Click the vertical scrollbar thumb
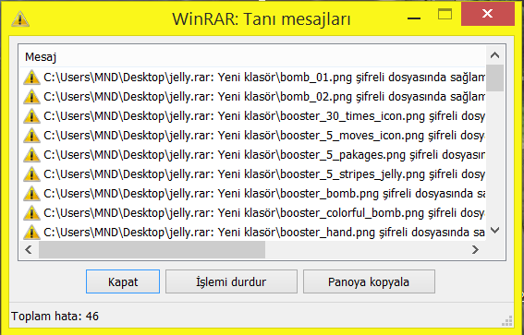The width and height of the screenshot is (524, 335). click(495, 78)
